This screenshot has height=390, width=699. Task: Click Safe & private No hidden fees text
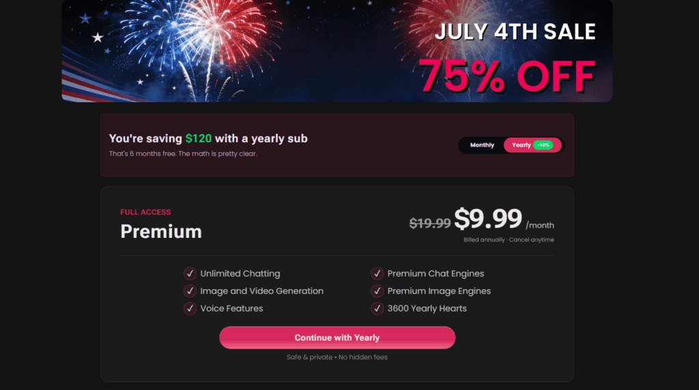coord(337,357)
